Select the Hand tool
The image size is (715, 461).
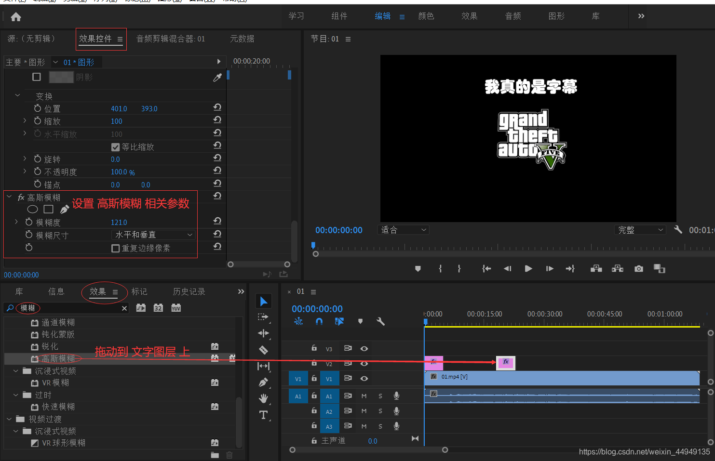click(x=263, y=398)
